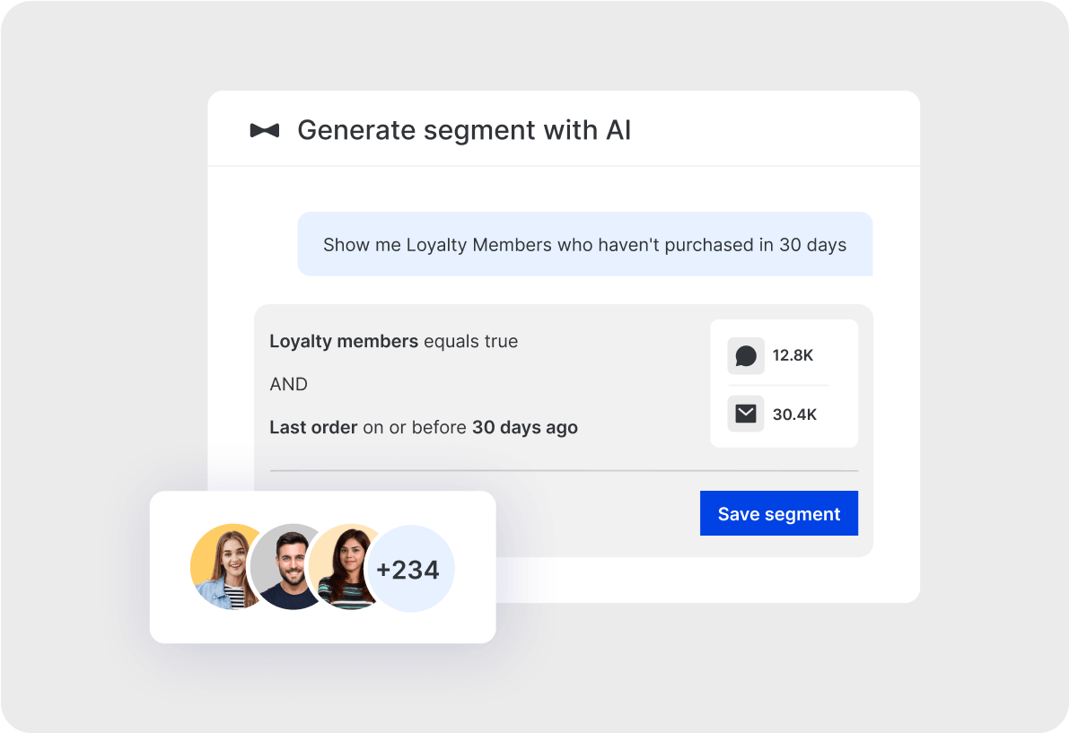
Task: Click the 30 days ago value
Action: pyautogui.click(x=524, y=427)
